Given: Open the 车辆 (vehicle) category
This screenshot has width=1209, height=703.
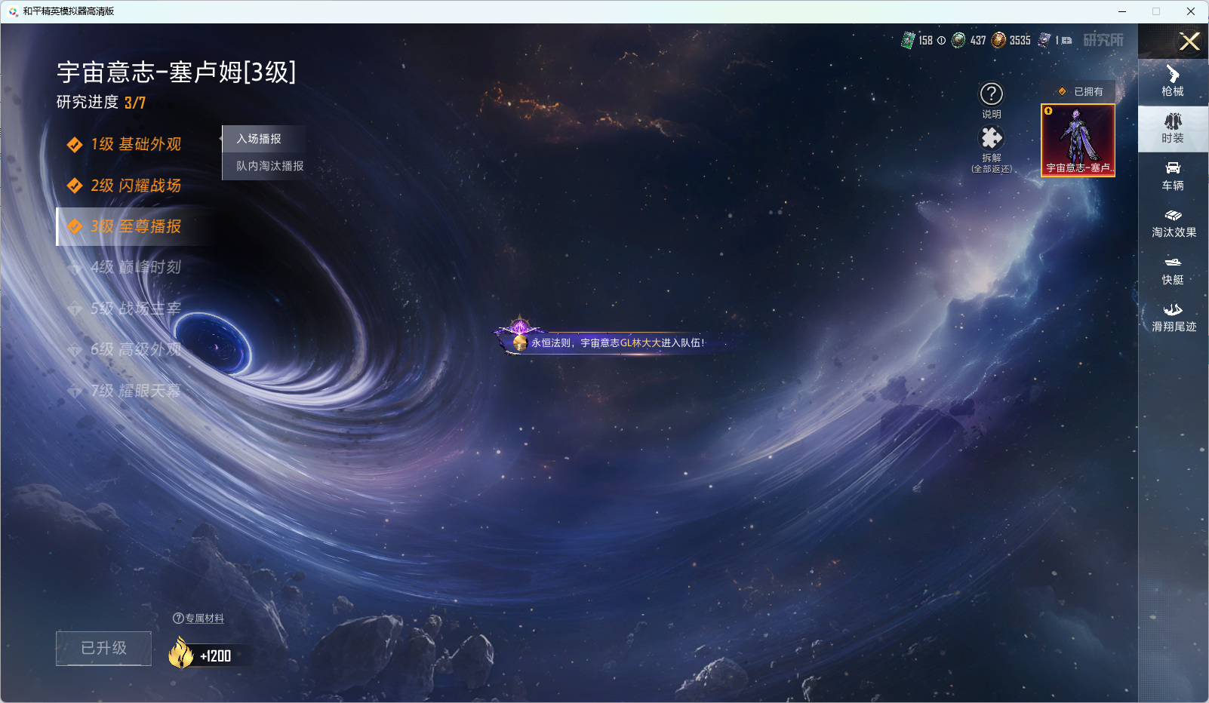Looking at the screenshot, I should point(1173,176).
